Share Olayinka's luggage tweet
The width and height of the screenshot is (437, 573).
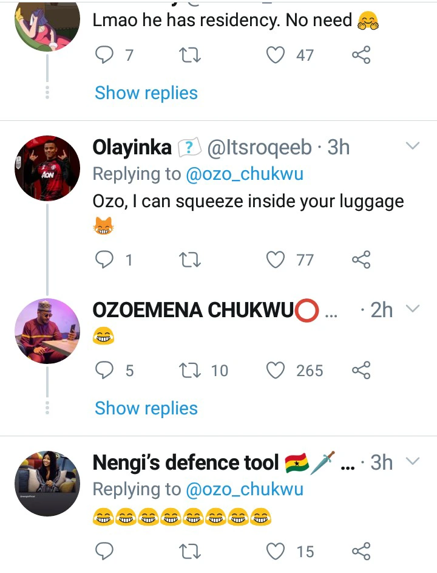tap(361, 260)
